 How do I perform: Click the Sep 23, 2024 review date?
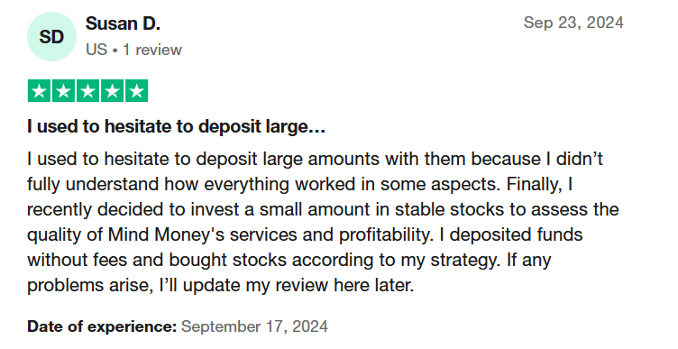pyautogui.click(x=573, y=23)
